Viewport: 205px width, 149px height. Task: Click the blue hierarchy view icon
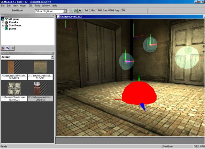pos(8,48)
